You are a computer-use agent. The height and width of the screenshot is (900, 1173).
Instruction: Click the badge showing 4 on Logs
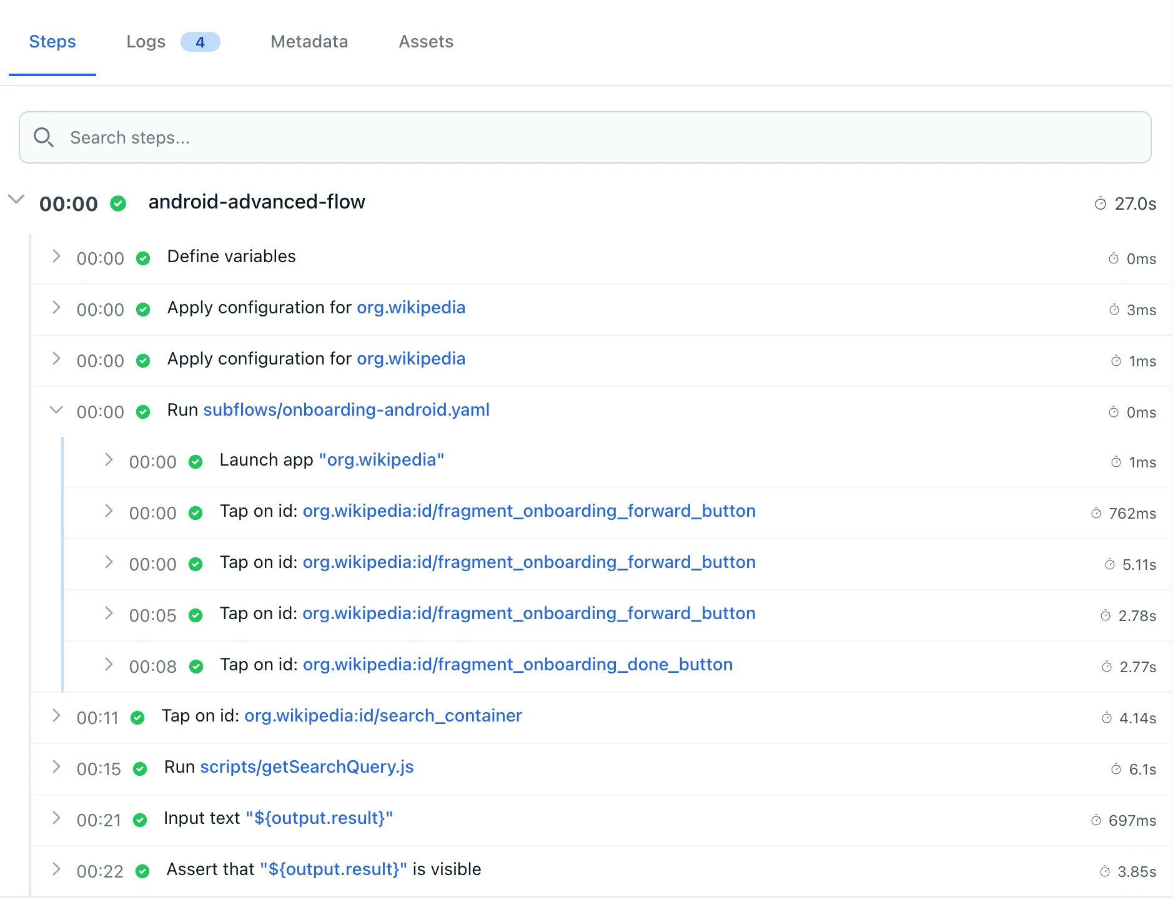[x=200, y=42]
